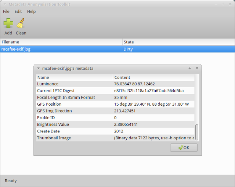This screenshot has height=187, width=235.
Task: Select the GPS Img Direction row
Action: pos(115,111)
